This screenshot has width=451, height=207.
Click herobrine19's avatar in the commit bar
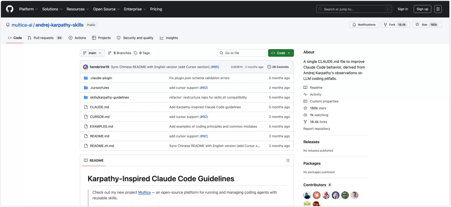(86, 67)
